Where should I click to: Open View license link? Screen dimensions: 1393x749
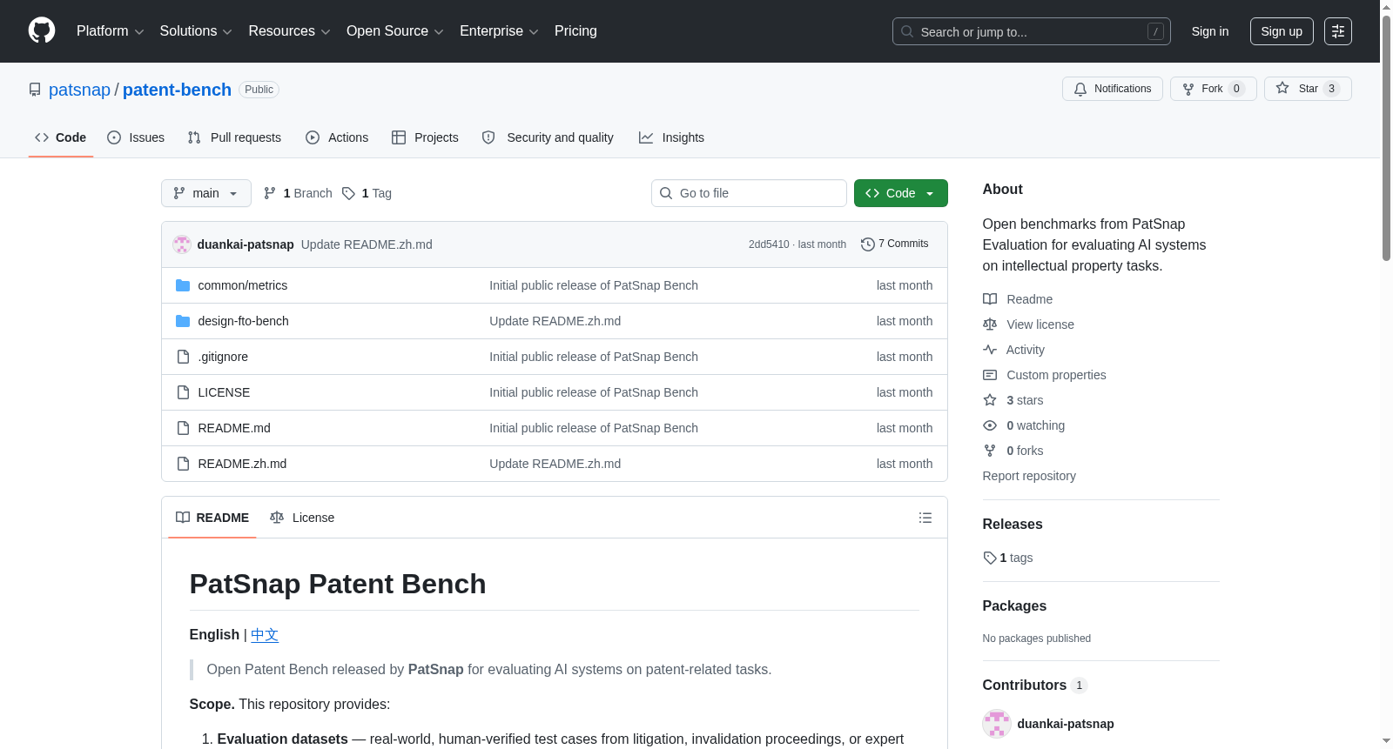tap(1028, 324)
